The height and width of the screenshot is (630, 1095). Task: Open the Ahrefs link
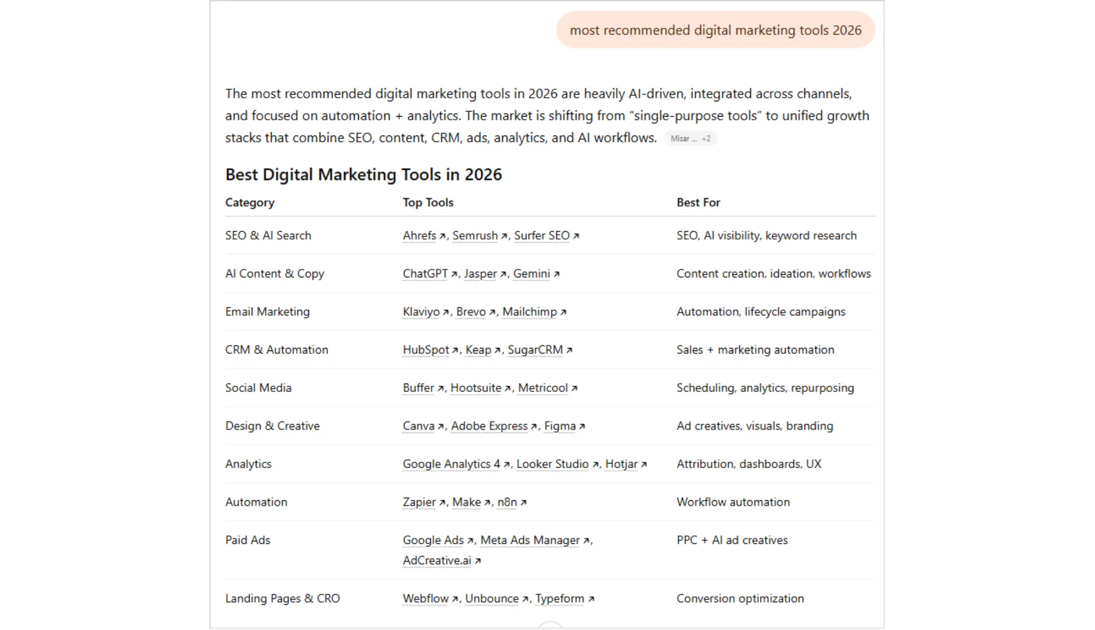(424, 235)
